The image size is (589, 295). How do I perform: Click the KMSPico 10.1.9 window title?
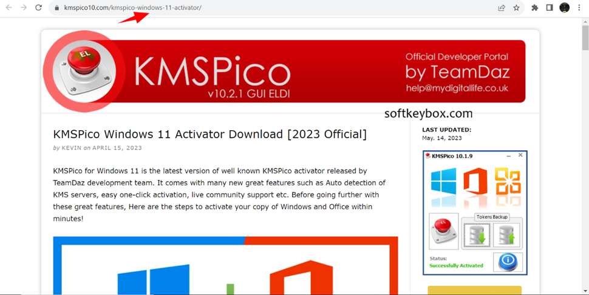click(452, 156)
